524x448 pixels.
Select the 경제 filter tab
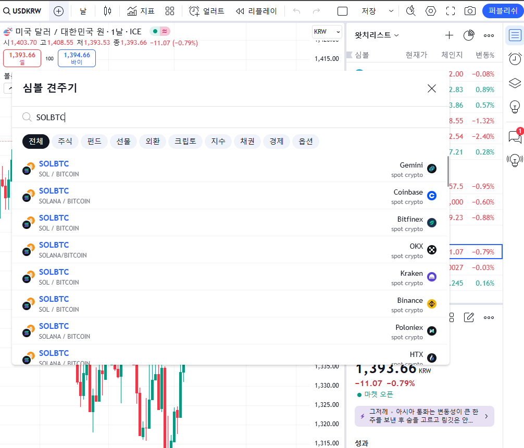tap(277, 141)
